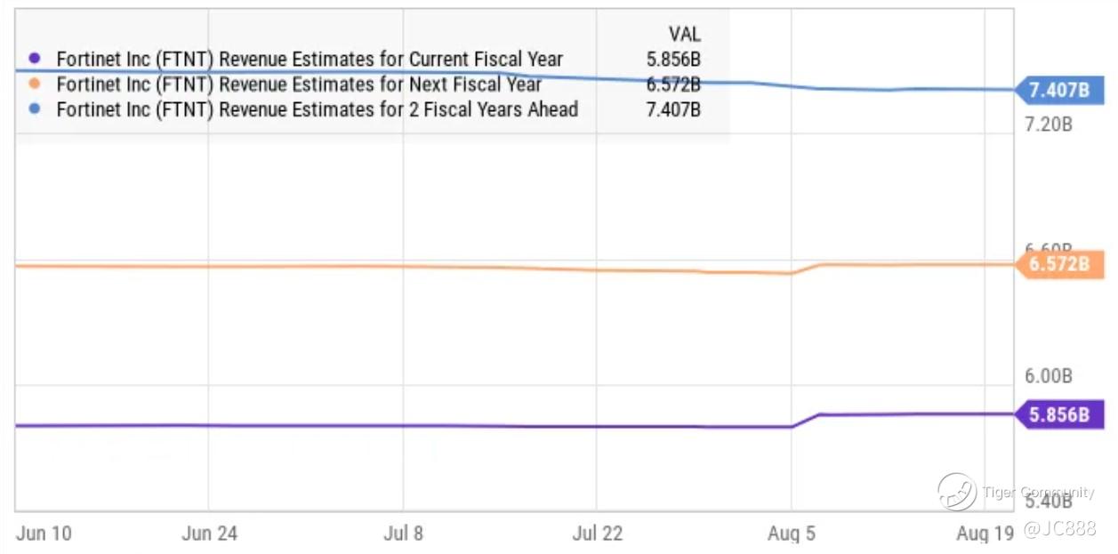Screen dimensions: 1118x554
Task: Click the blue 2 Fiscal Years Ahead legend dot
Action: tap(35, 109)
